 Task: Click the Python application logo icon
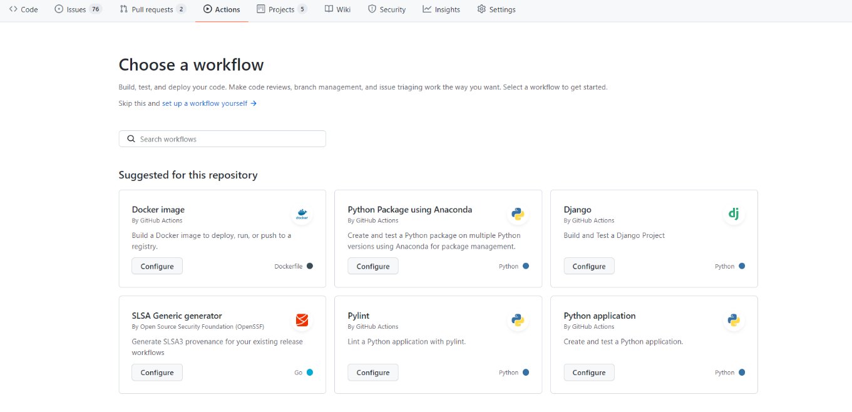734,321
